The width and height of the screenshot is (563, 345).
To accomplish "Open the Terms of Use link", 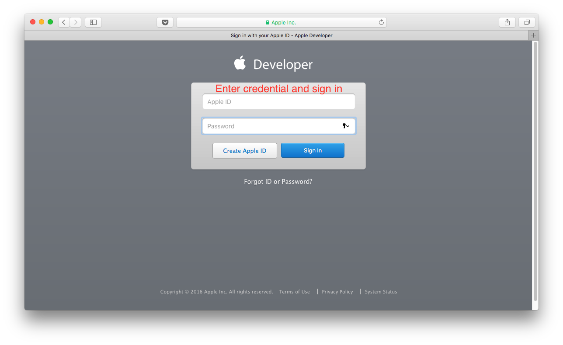I will [x=295, y=292].
